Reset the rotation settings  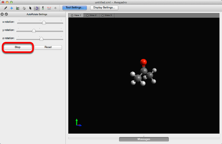[x=48, y=47]
